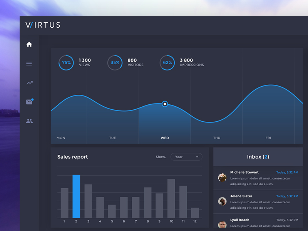Click the timestamp on Jolene Slater's message
The image size is (308, 231).
click(x=287, y=196)
